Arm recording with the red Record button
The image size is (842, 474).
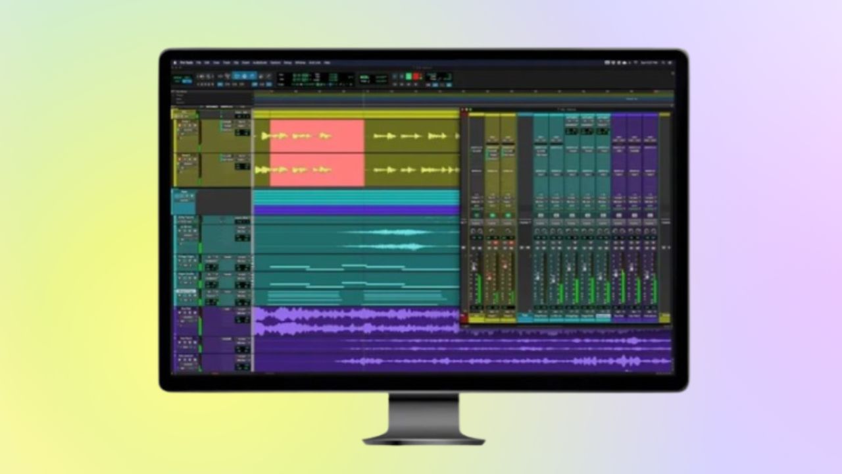click(416, 76)
